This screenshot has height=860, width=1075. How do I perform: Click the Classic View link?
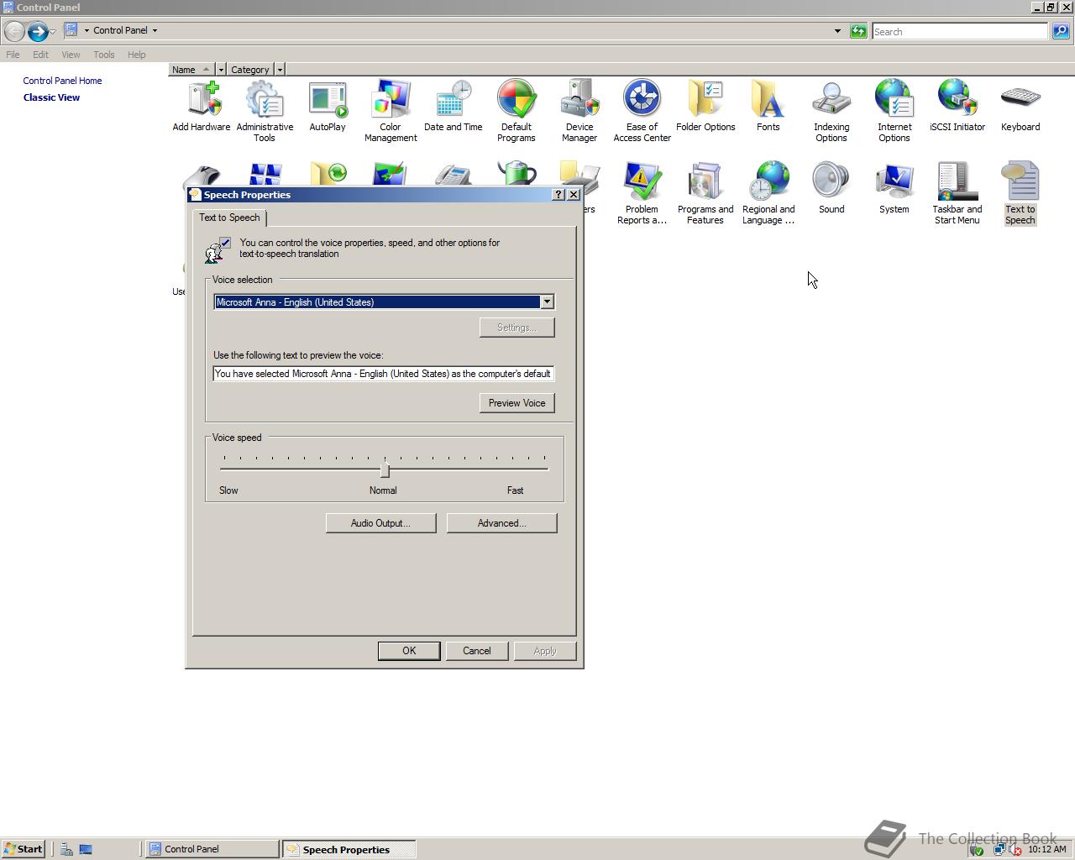(x=51, y=97)
